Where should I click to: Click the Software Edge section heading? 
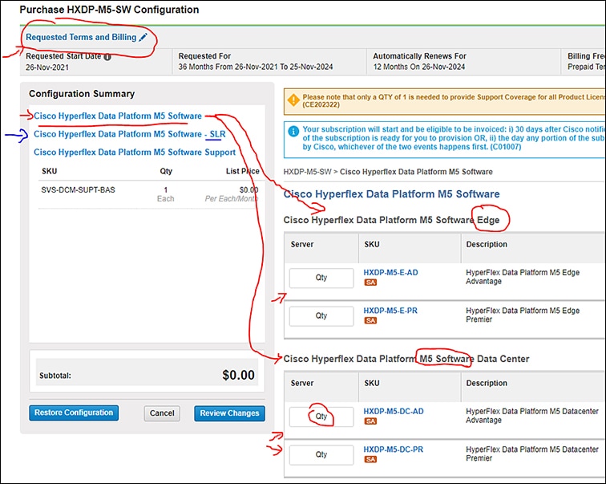click(391, 220)
